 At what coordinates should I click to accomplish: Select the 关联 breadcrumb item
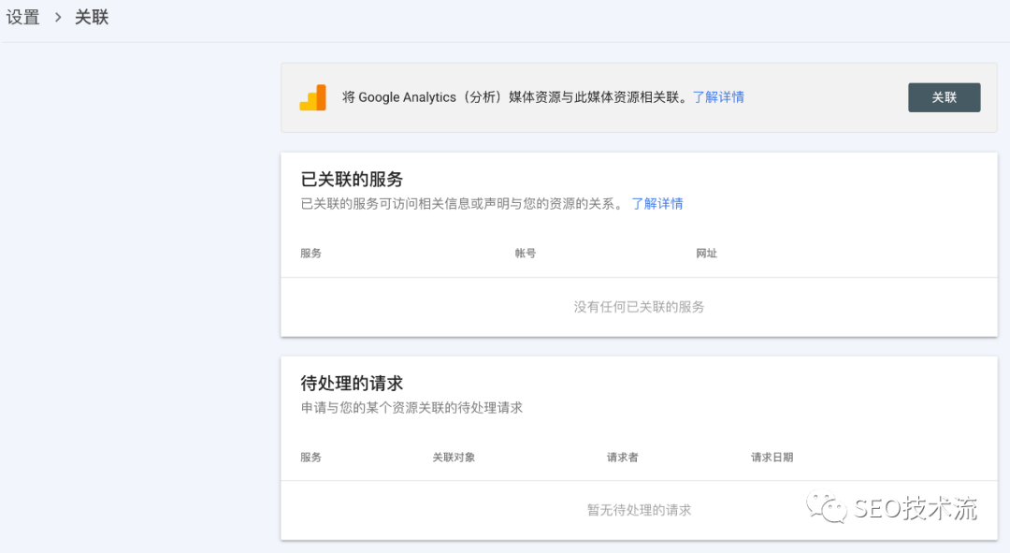tap(92, 17)
